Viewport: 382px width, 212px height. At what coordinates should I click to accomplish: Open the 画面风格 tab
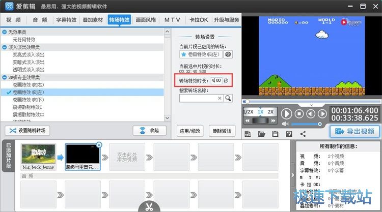pos(146,20)
